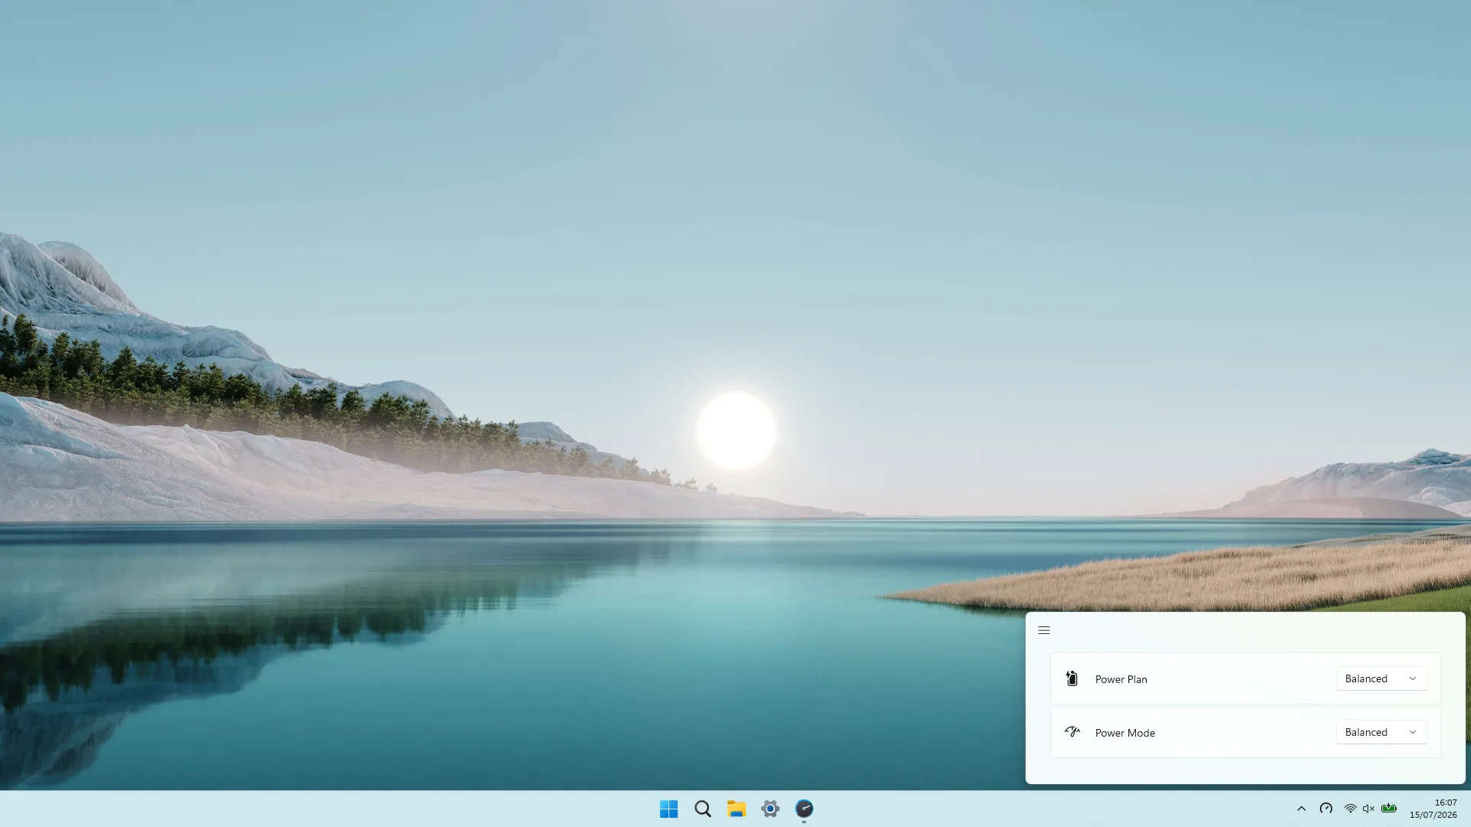Image resolution: width=1471 pixels, height=827 pixels.
Task: Open Settings from the taskbar
Action: 770,809
